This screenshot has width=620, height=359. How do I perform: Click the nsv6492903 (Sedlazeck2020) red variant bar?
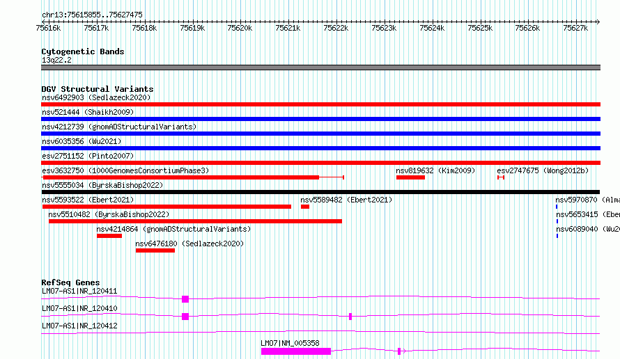tap(320, 104)
